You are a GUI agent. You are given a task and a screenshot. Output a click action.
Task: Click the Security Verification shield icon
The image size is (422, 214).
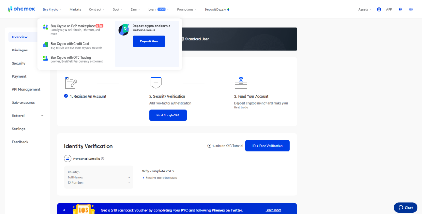tap(156, 83)
